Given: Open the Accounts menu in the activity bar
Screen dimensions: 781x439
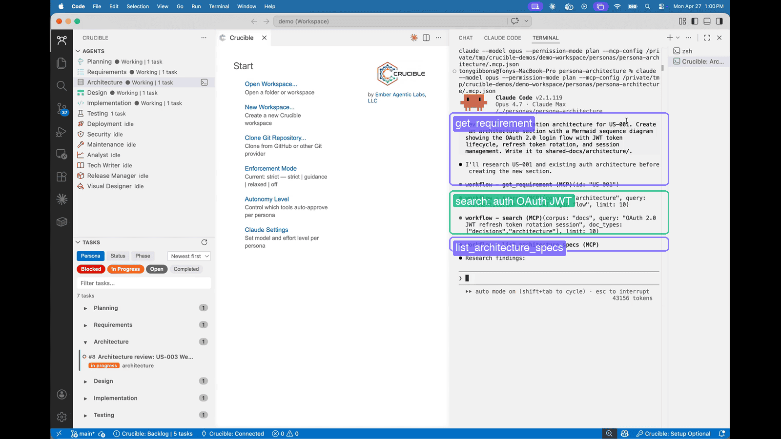Looking at the screenshot, I should click(62, 395).
